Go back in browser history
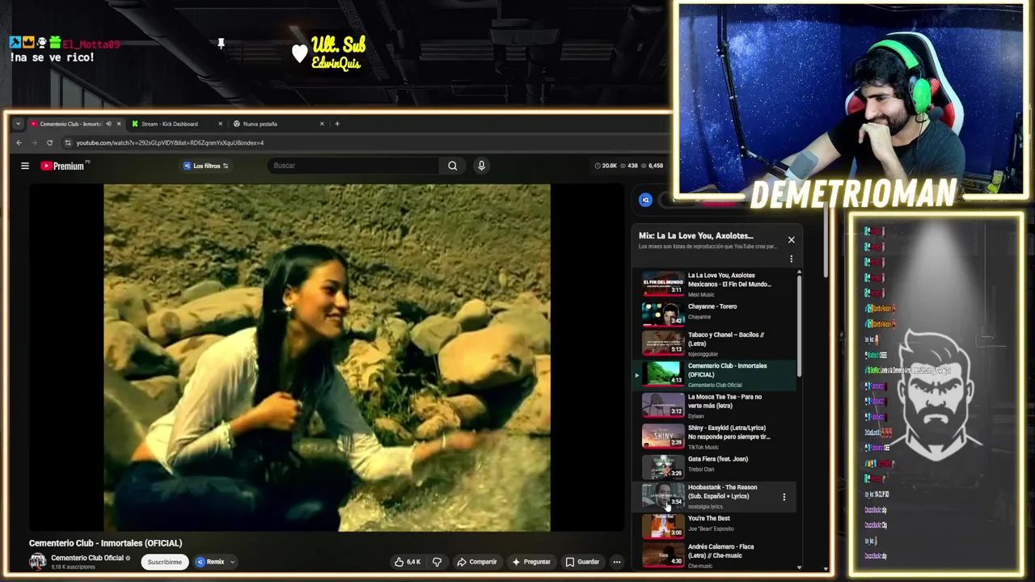Screen dimensions: 1035x582 pos(19,143)
